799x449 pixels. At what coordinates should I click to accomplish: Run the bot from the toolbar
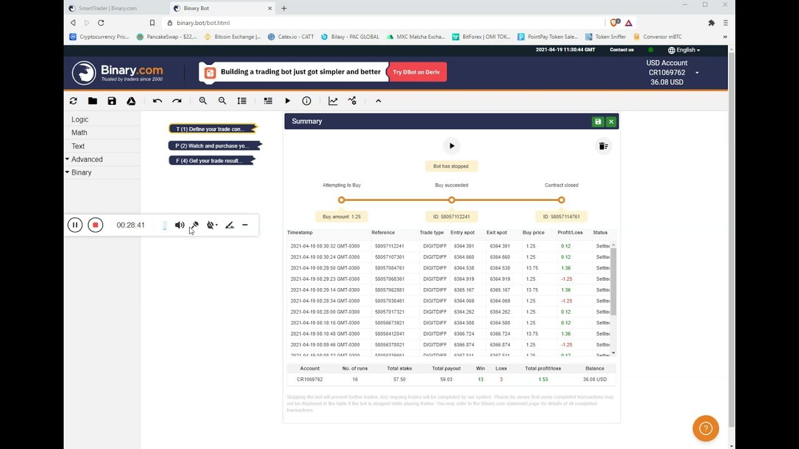pos(287,101)
